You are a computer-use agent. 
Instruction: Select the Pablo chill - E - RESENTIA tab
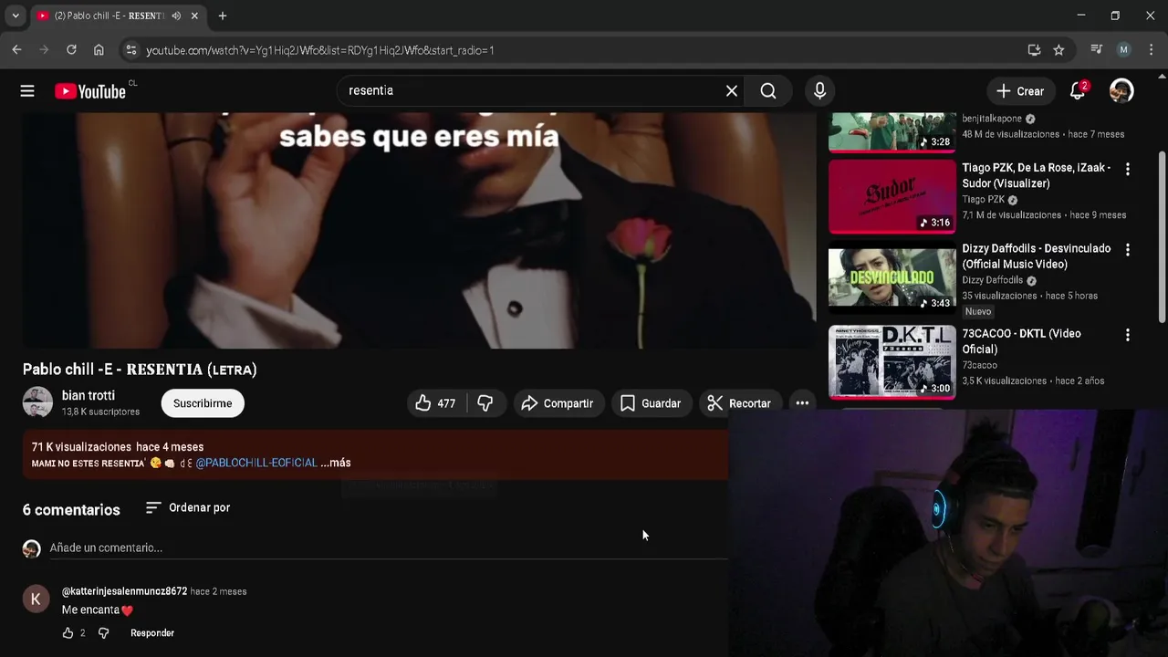point(108,16)
